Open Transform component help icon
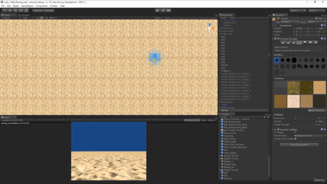Image resolution: width=327 pixels, height=184 pixels. pos(322,26)
